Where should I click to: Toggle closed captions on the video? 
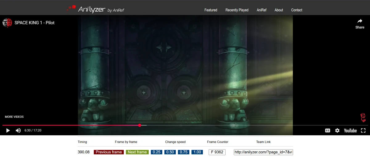tap(327, 130)
